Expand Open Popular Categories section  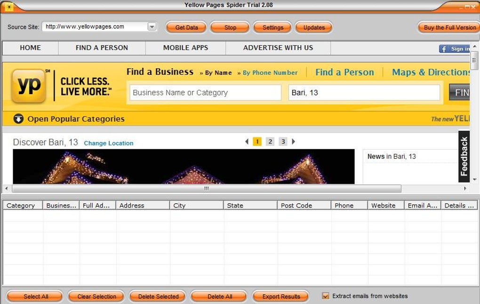coord(76,119)
